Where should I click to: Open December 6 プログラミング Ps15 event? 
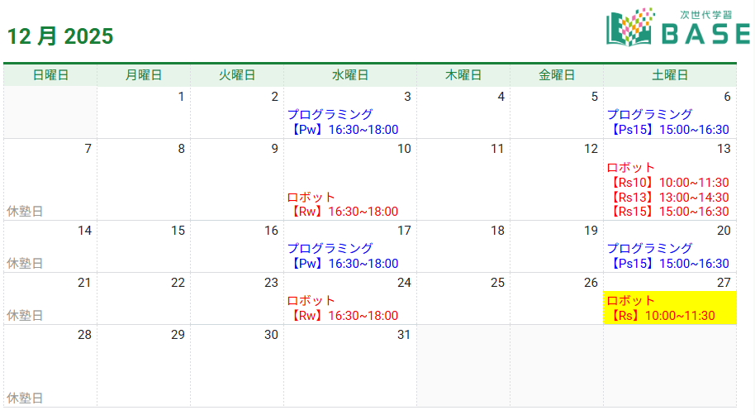667,122
